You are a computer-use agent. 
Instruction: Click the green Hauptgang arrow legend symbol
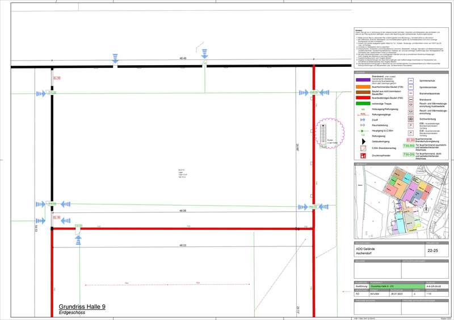(362, 131)
